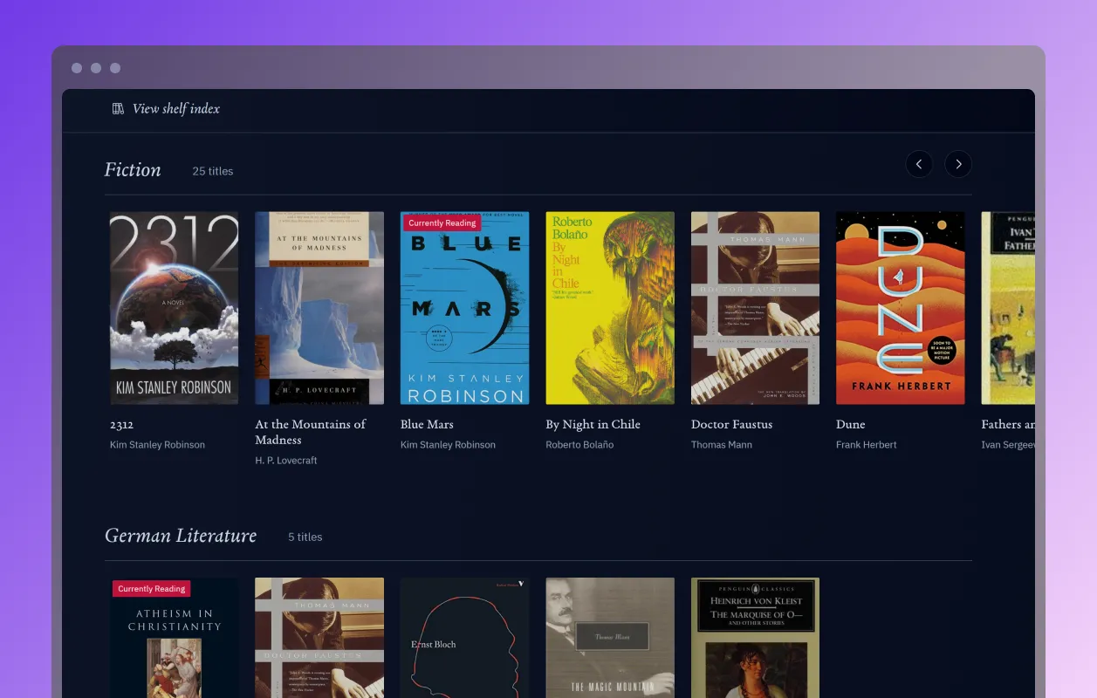This screenshot has width=1097, height=698.
Task: Select the Currently Reading badge on Atheism in Christianity
Action: pos(151,588)
